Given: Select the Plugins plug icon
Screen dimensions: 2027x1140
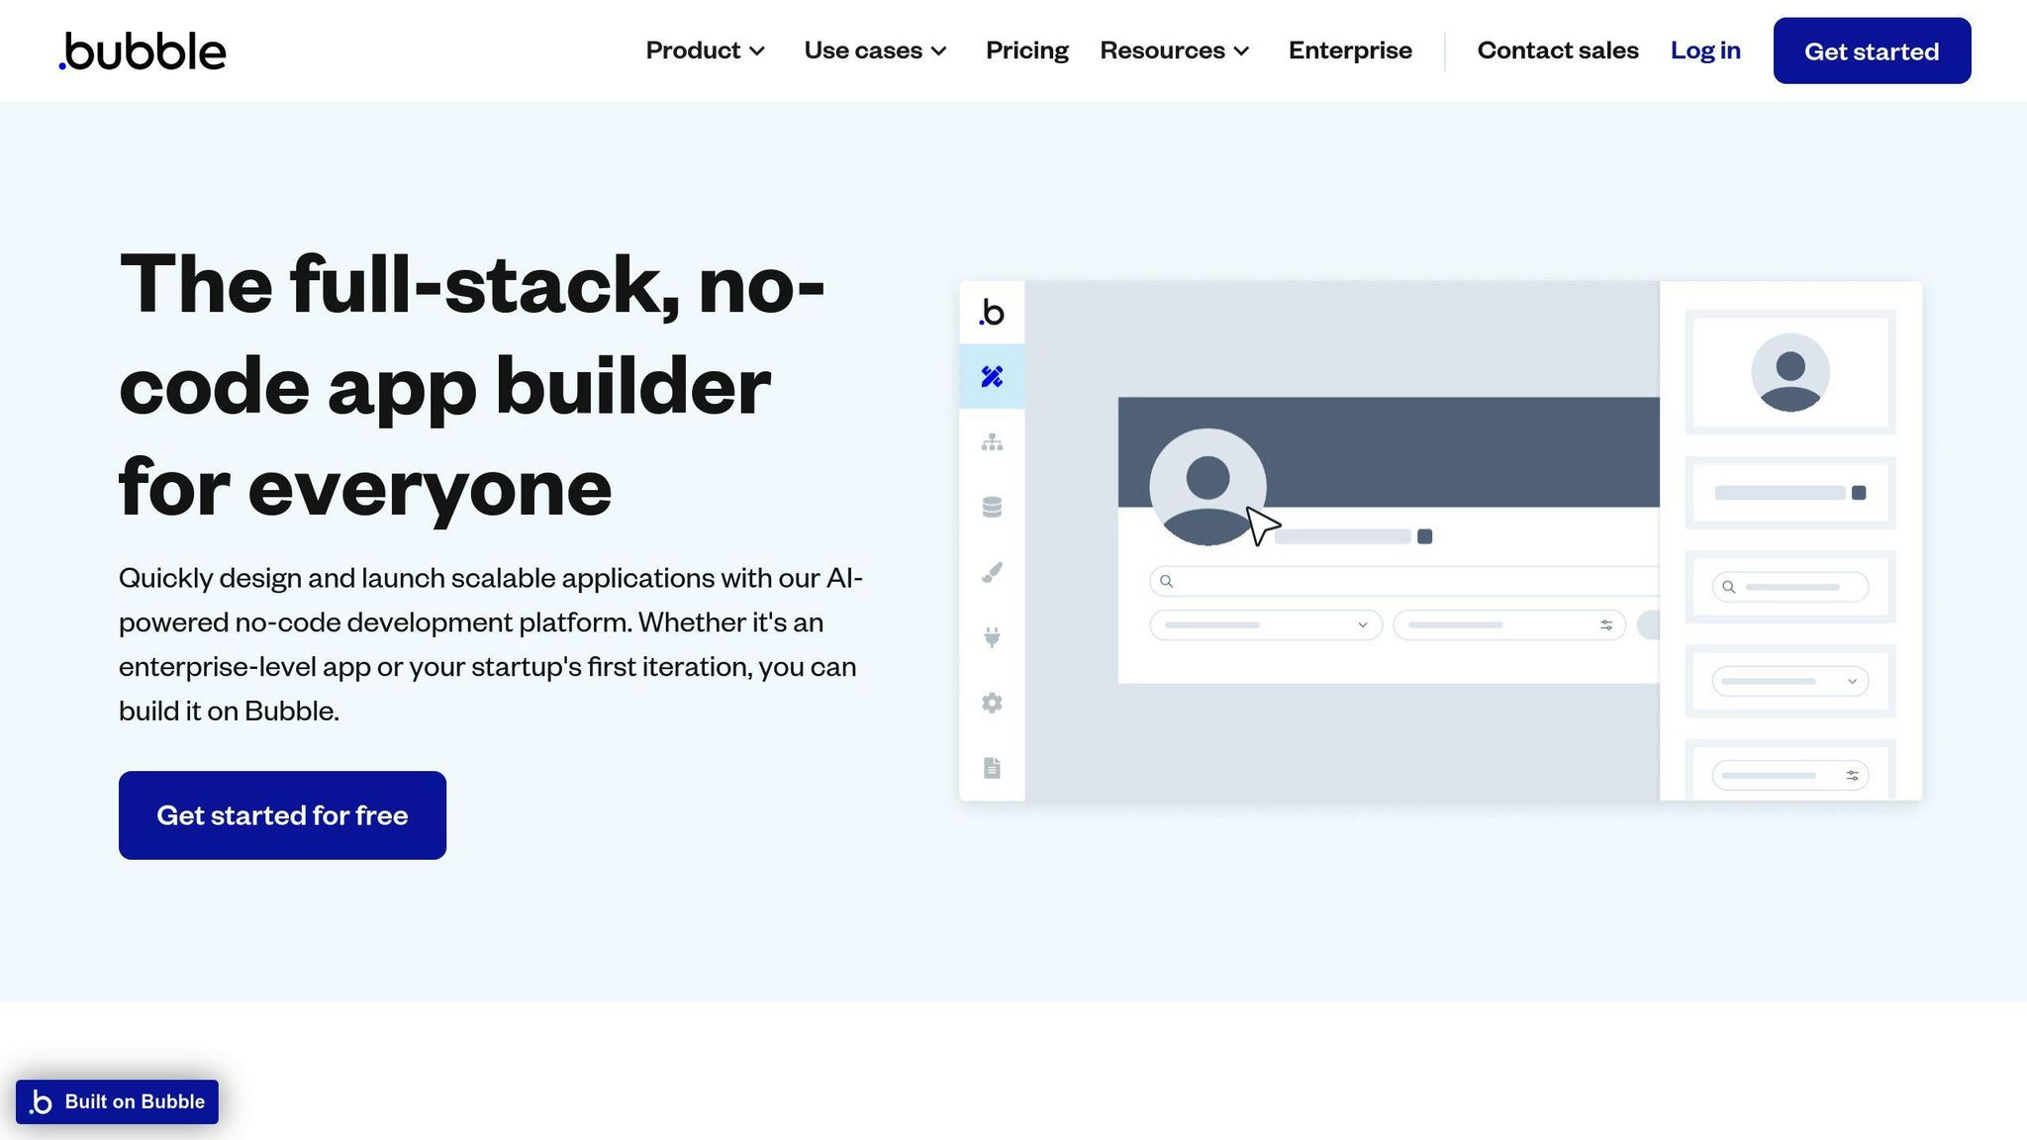Looking at the screenshot, I should pos(992,637).
